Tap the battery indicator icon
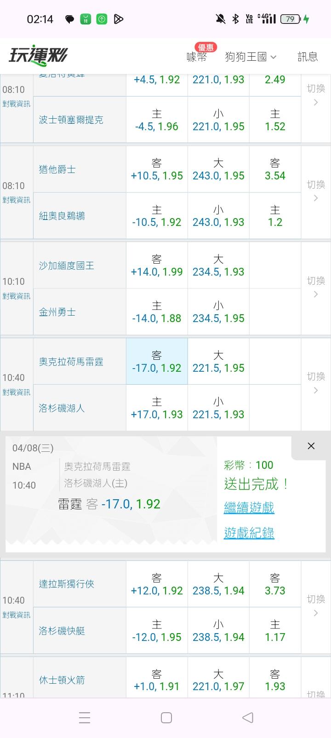Screen dimensions: 331x738 click(291, 19)
